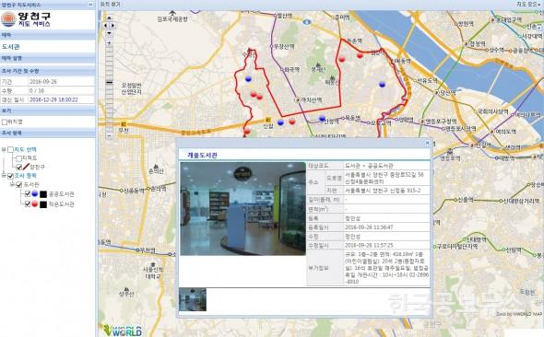Open the 지도 모드 menu
Screen dimensions: 544x337
pyautogui.click(x=528, y=5)
